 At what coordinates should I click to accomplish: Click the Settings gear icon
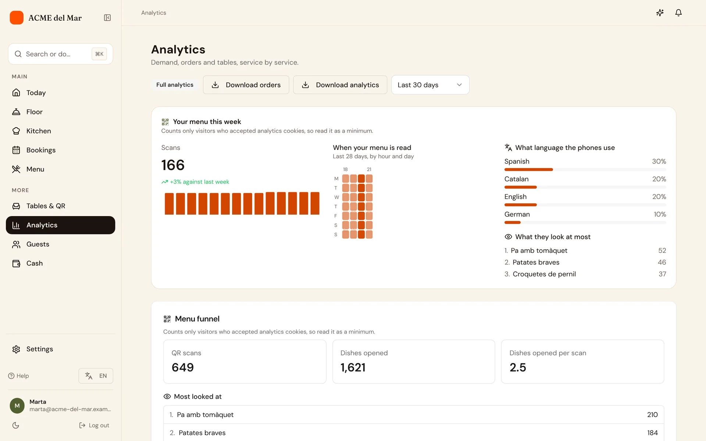[16, 349]
